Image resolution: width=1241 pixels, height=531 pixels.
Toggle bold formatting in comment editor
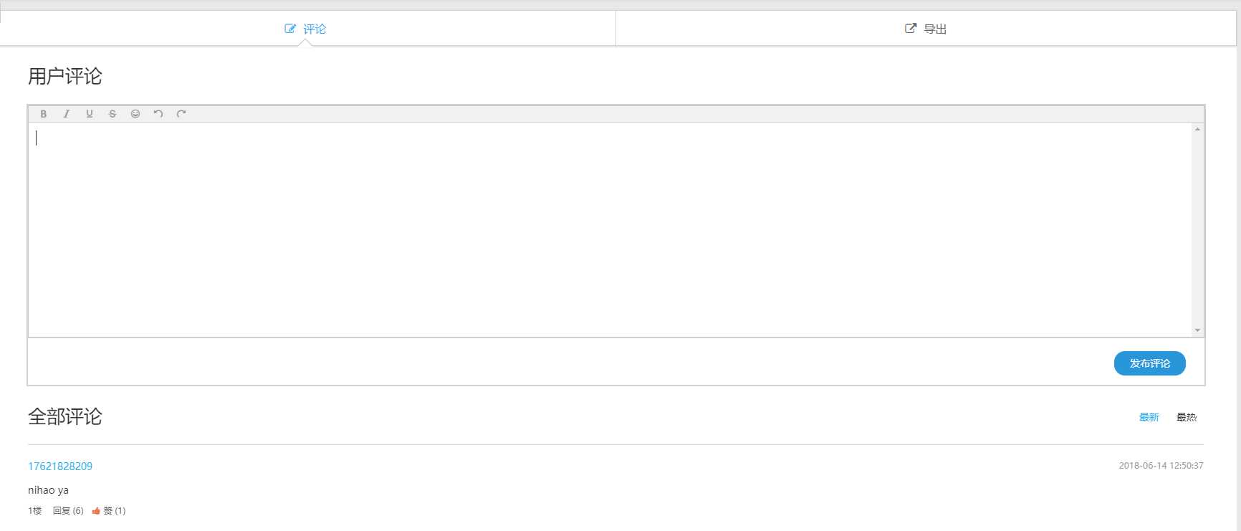(x=44, y=114)
